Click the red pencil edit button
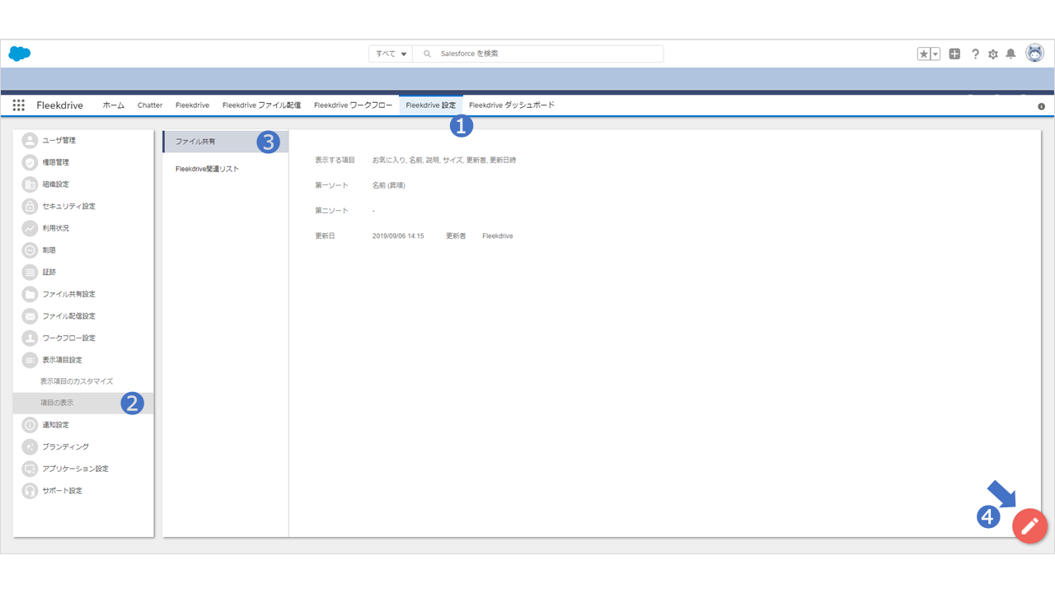Viewport: 1055px width, 593px height. (x=1029, y=525)
